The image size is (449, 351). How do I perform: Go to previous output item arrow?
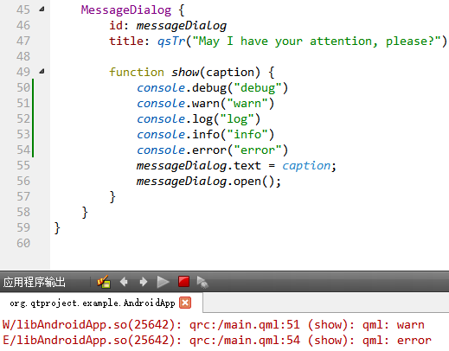click(x=124, y=282)
